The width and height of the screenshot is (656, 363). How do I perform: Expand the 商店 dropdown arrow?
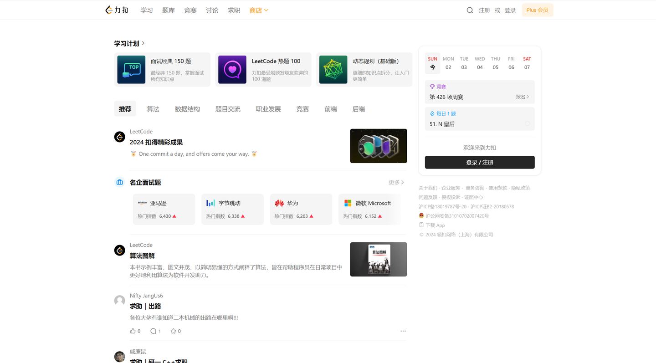click(266, 10)
